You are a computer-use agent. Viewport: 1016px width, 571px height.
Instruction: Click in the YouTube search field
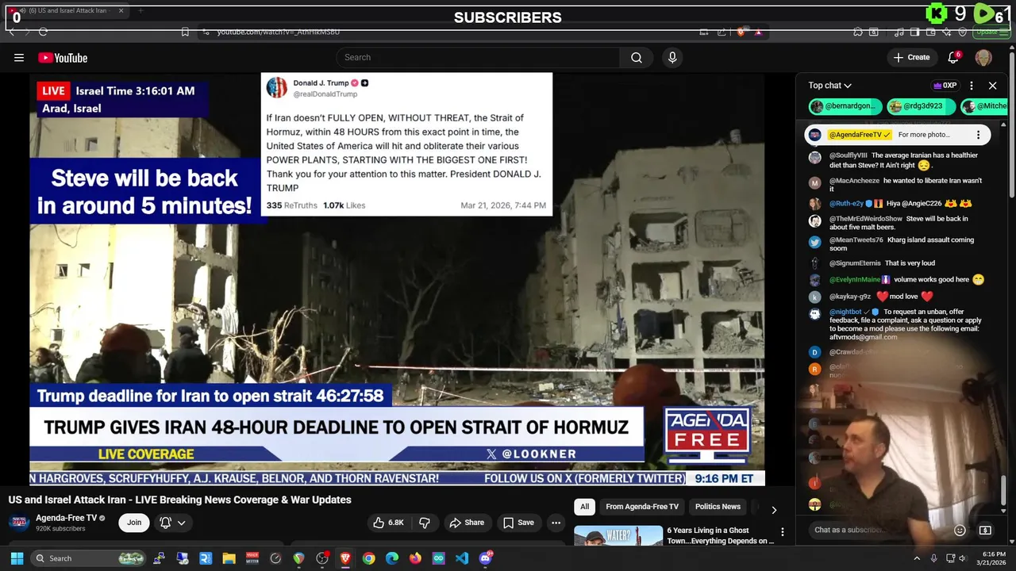click(x=478, y=57)
